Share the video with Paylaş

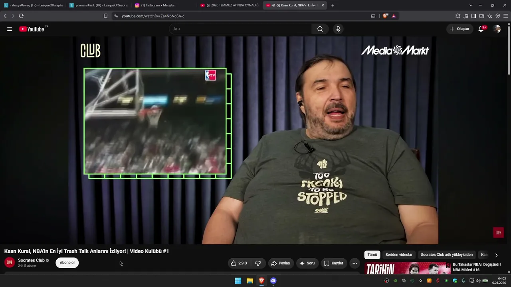tap(281, 263)
